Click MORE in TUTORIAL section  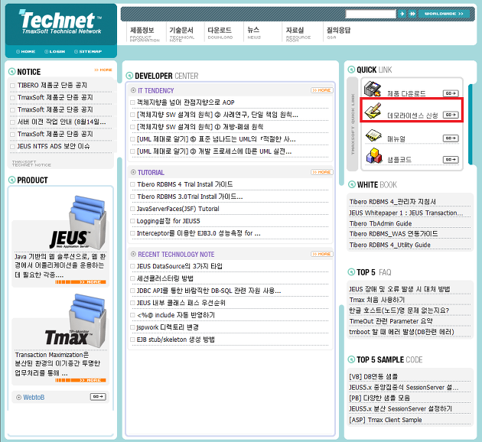[x=322, y=172]
